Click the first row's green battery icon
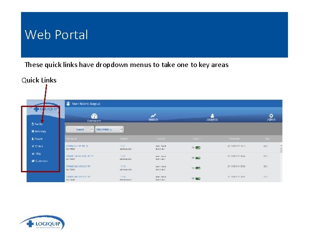 pyautogui.click(x=198, y=148)
